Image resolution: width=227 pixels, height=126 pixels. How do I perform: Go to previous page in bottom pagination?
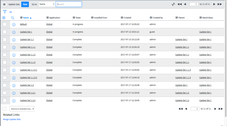point(186,109)
